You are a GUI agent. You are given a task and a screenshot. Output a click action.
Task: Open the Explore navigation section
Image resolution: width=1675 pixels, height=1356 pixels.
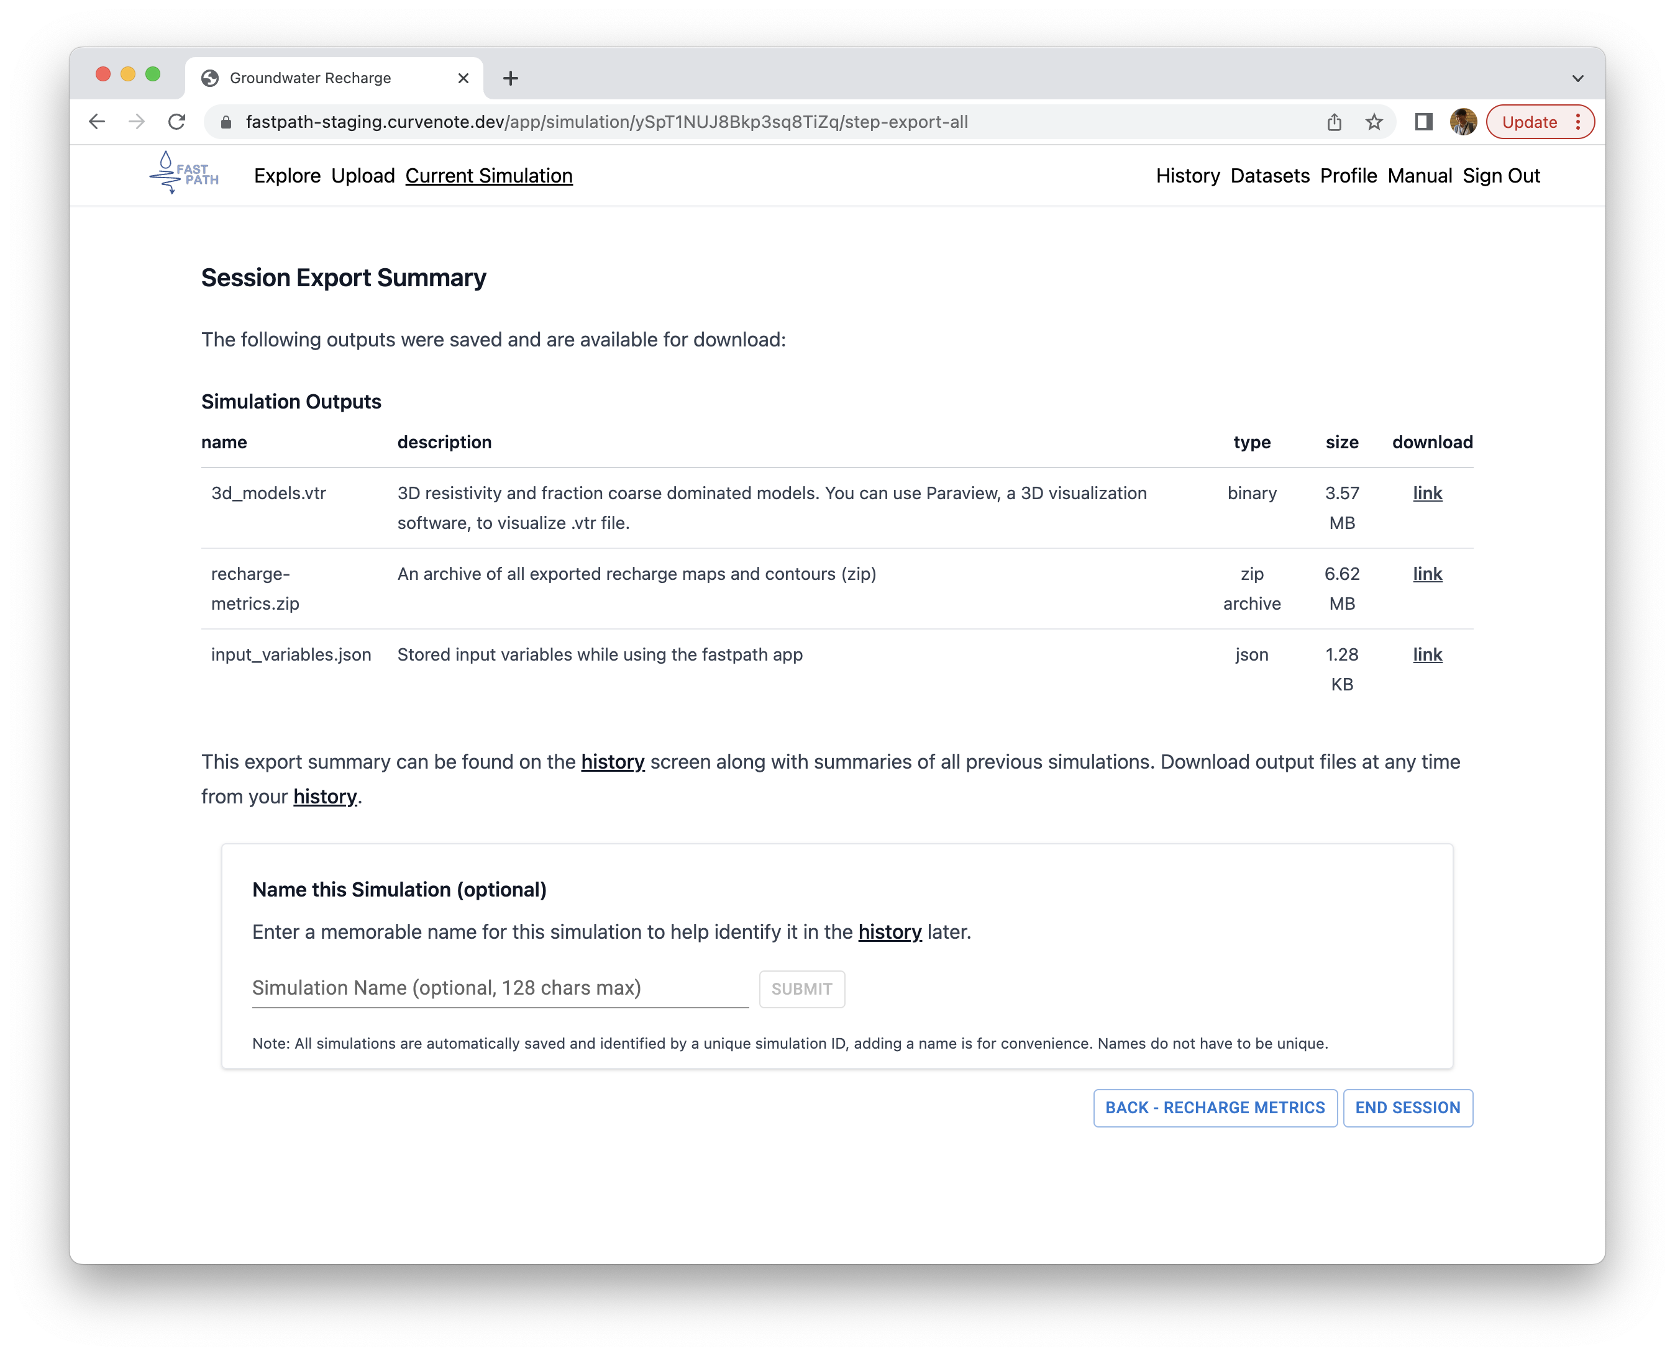tap(286, 174)
